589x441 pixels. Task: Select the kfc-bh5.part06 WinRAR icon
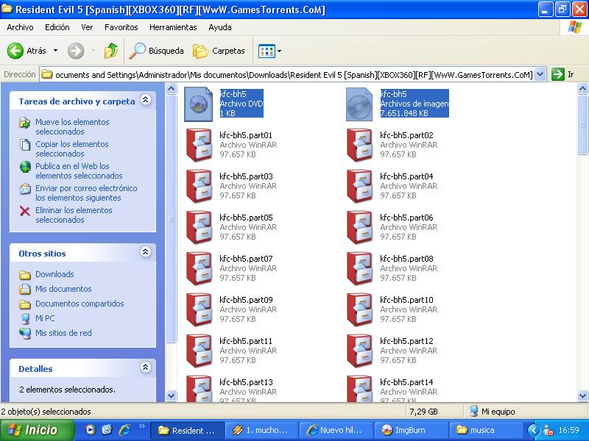[x=359, y=228]
